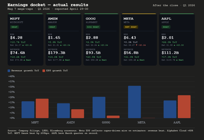The width and height of the screenshot is (204, 140).
Task: Click the AMZN x-axis label
Action: (x=70, y=122)
